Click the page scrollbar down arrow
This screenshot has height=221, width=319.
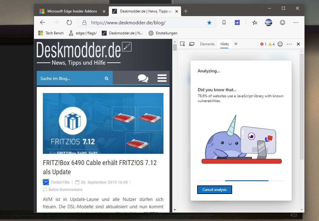pos(175,210)
